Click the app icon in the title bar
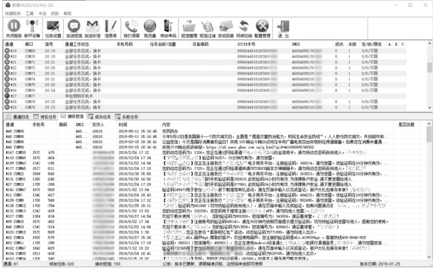Screen dimensions: 433x269 [8, 5]
